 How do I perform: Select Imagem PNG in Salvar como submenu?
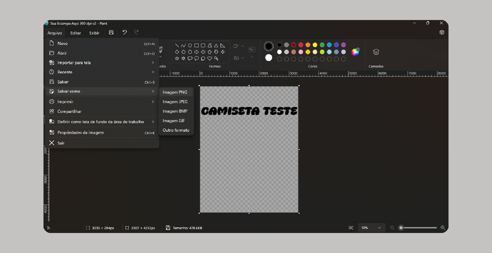[176, 92]
